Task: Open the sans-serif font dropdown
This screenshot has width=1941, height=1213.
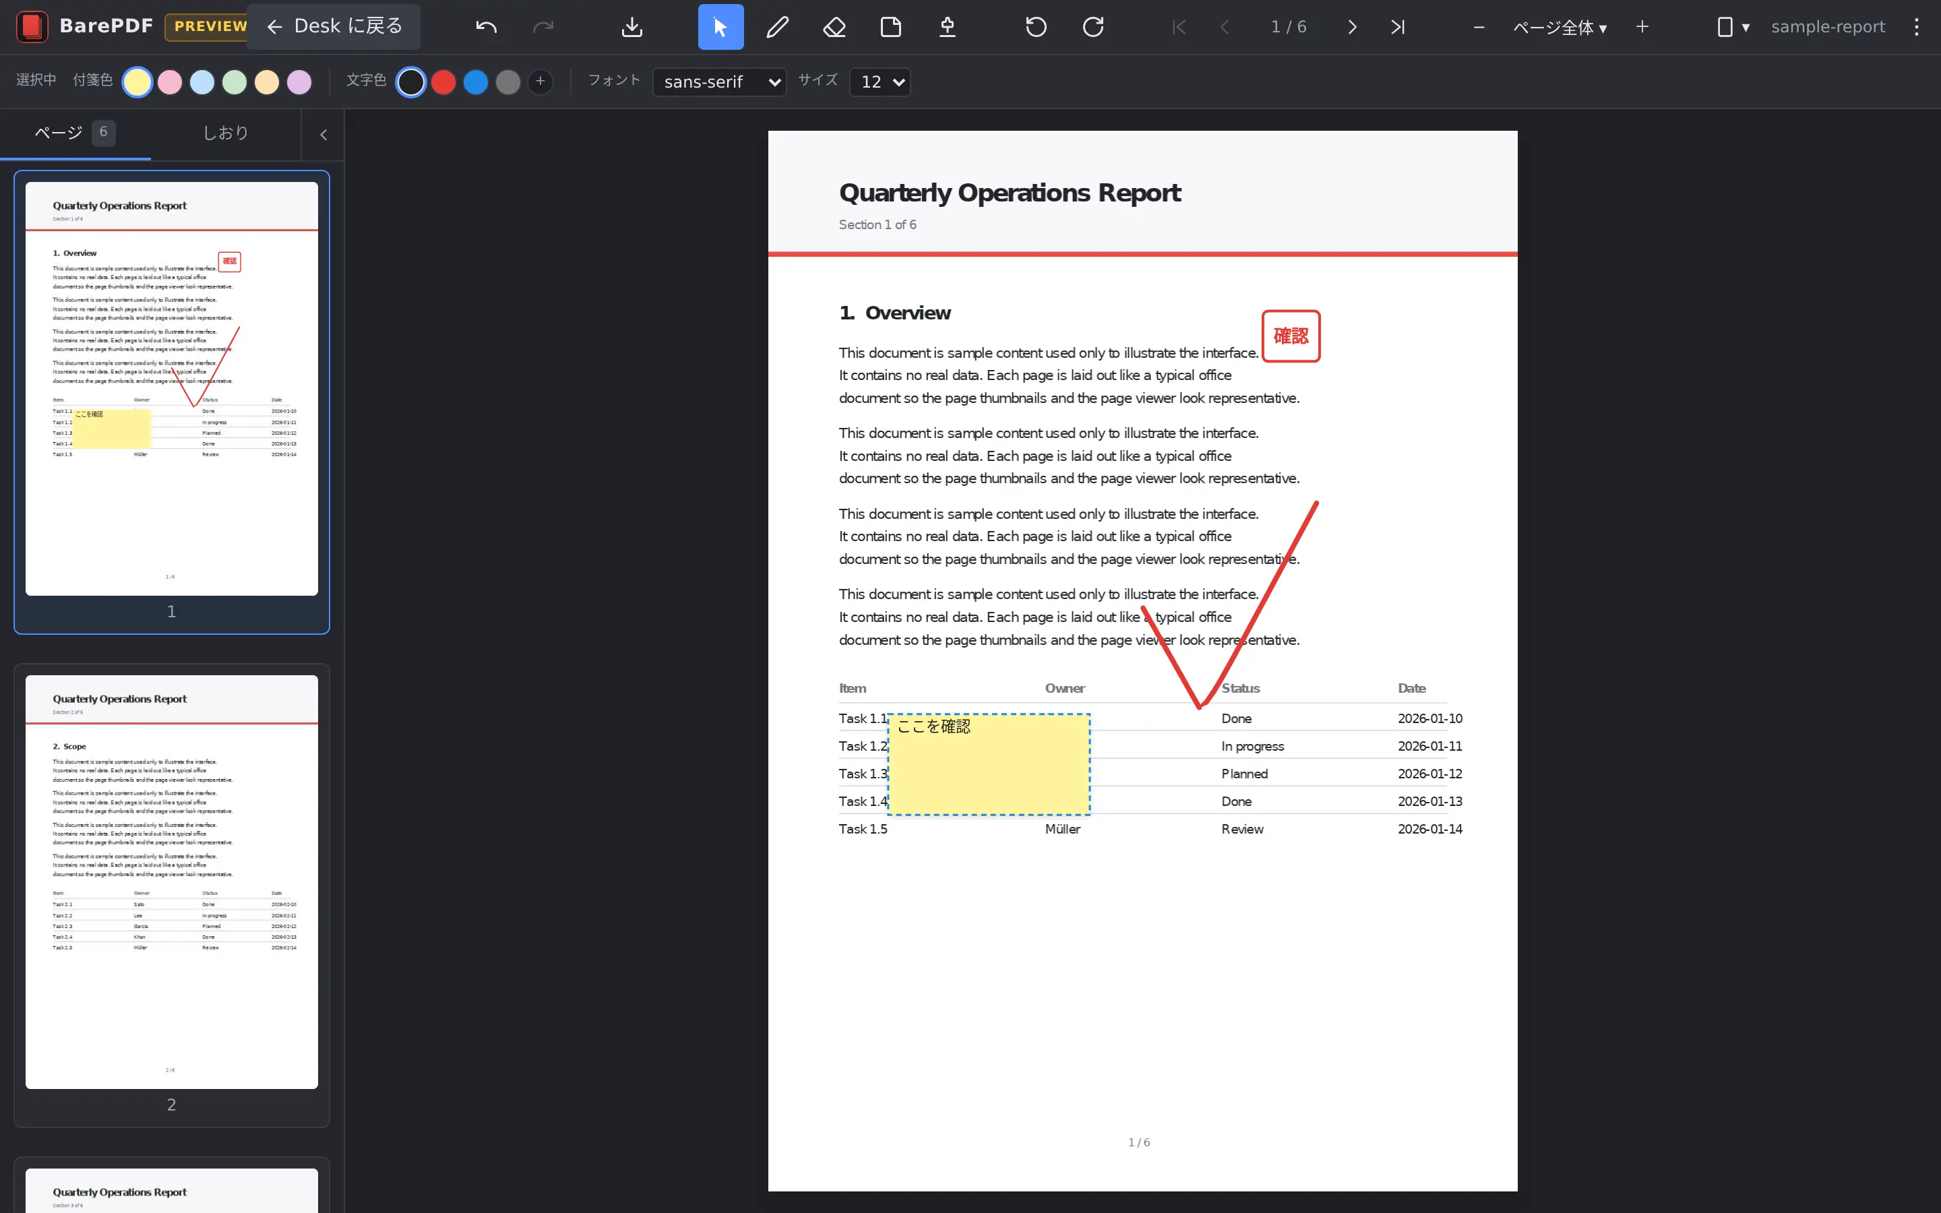Action: (x=720, y=82)
